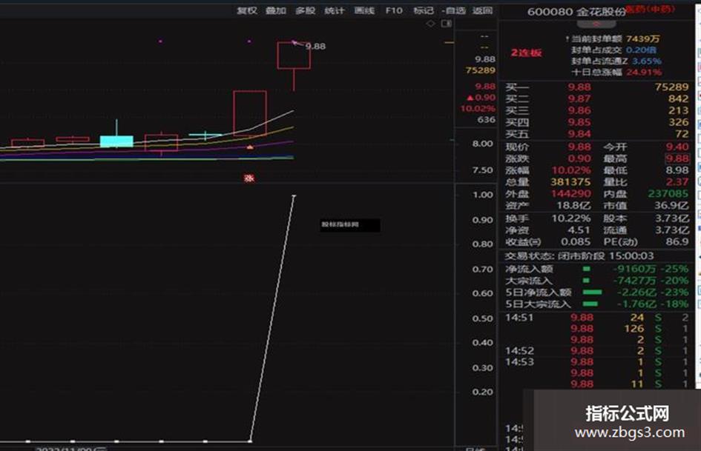Select the cyan filled candlestick
The height and width of the screenshot is (451, 701).
click(x=116, y=141)
